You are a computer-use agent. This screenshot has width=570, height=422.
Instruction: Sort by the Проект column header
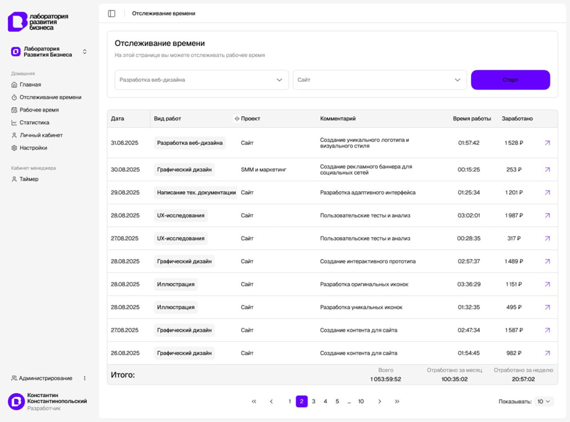[x=250, y=119]
